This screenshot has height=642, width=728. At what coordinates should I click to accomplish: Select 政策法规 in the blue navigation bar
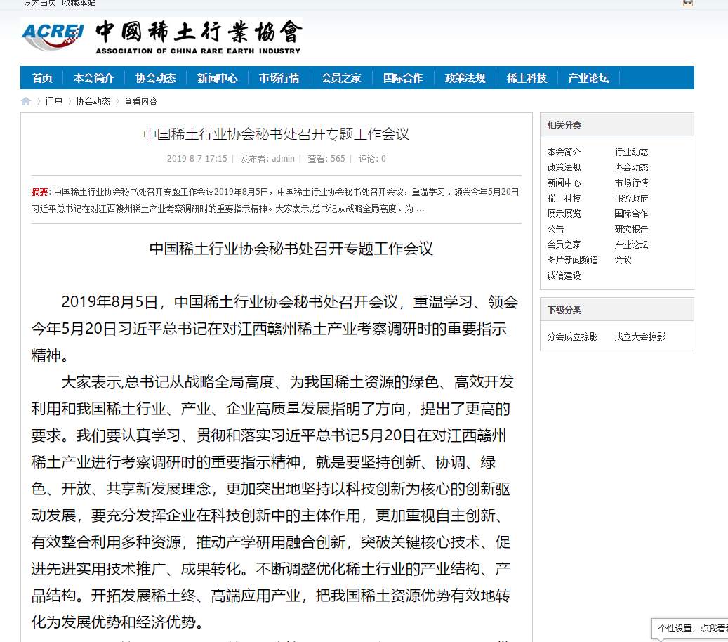(x=465, y=78)
